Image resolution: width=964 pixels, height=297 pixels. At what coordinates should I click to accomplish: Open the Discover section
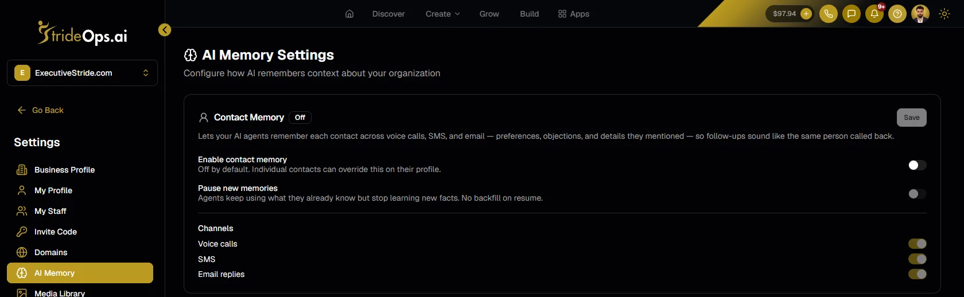(388, 14)
